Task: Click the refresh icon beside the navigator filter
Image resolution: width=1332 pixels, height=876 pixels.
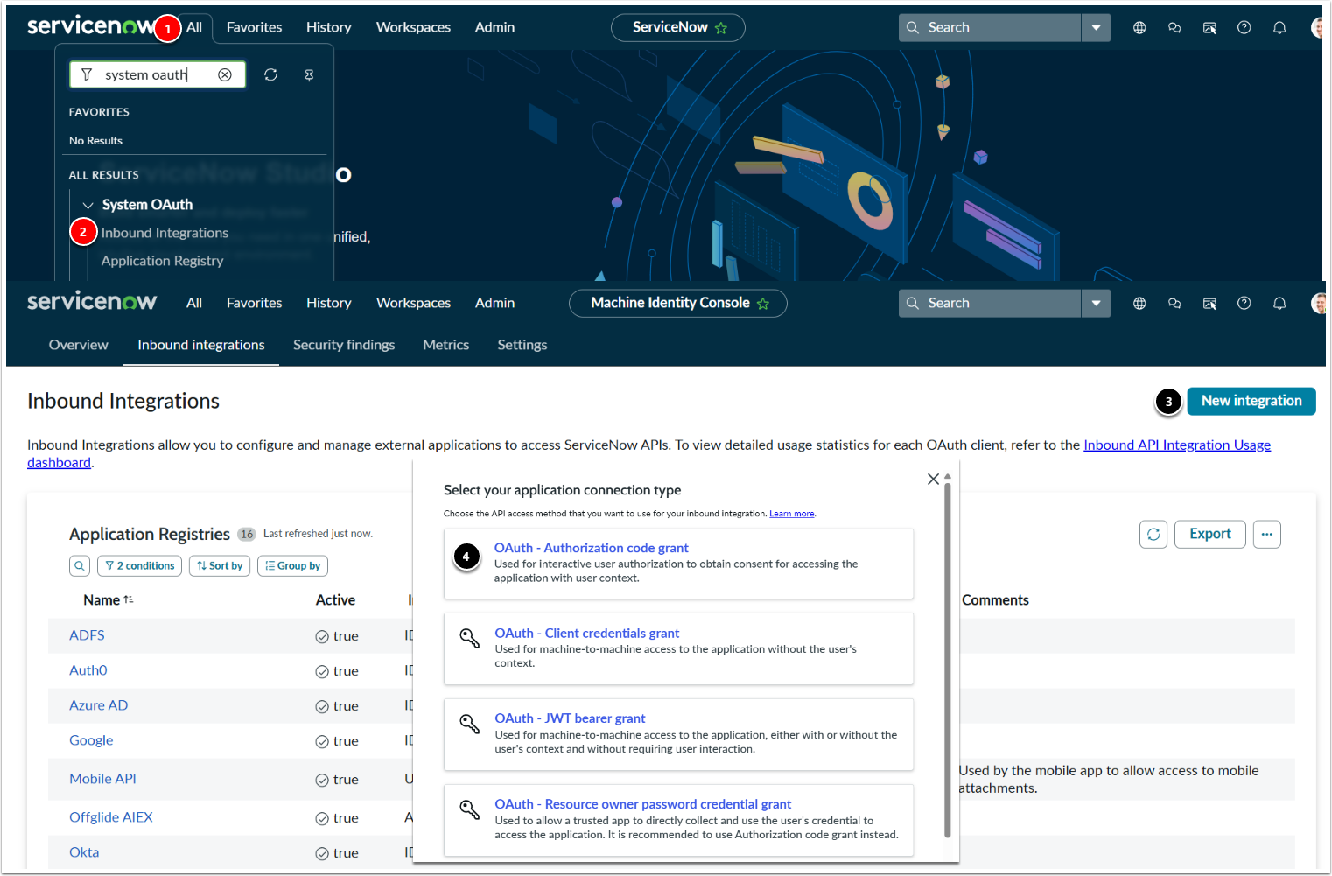Action: click(x=270, y=75)
